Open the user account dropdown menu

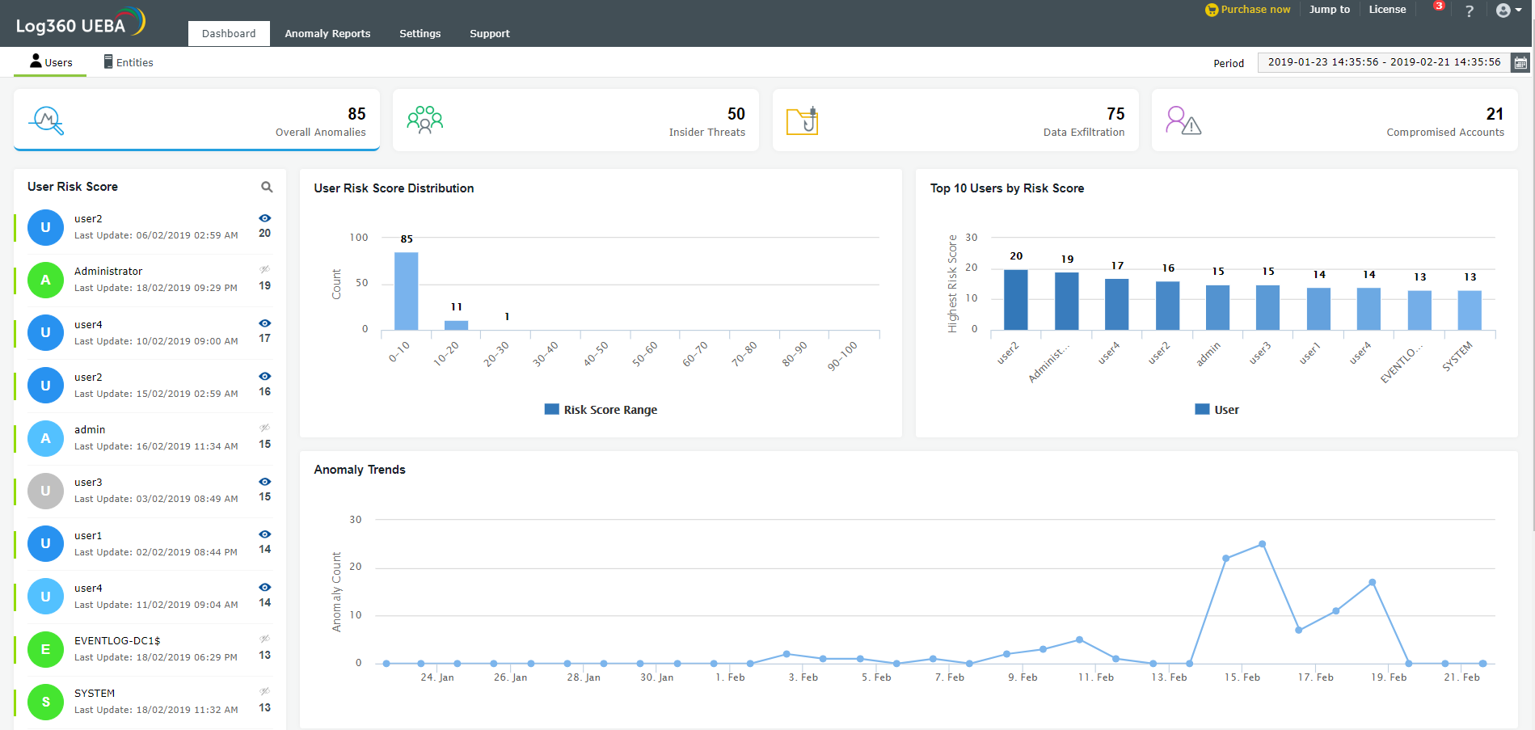(1508, 11)
